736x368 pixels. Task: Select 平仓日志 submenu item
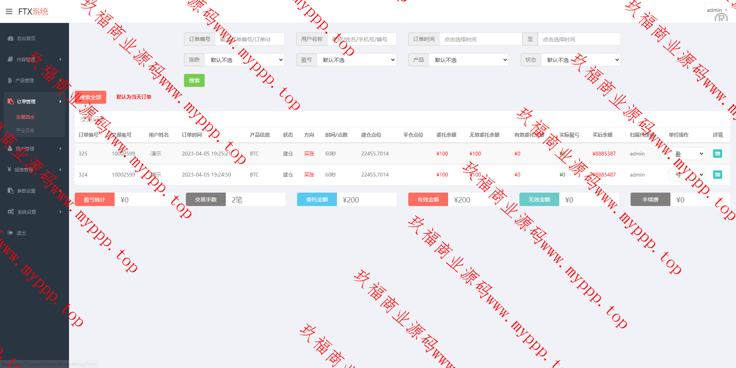(25, 130)
